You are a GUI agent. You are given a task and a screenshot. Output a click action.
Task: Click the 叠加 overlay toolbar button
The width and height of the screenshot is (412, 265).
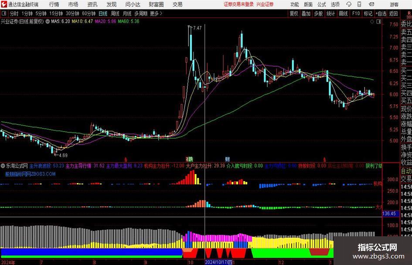pos(306,13)
